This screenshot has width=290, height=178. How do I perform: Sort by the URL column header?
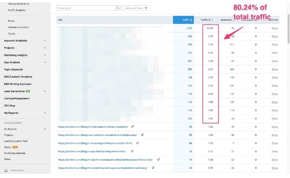click(x=60, y=20)
